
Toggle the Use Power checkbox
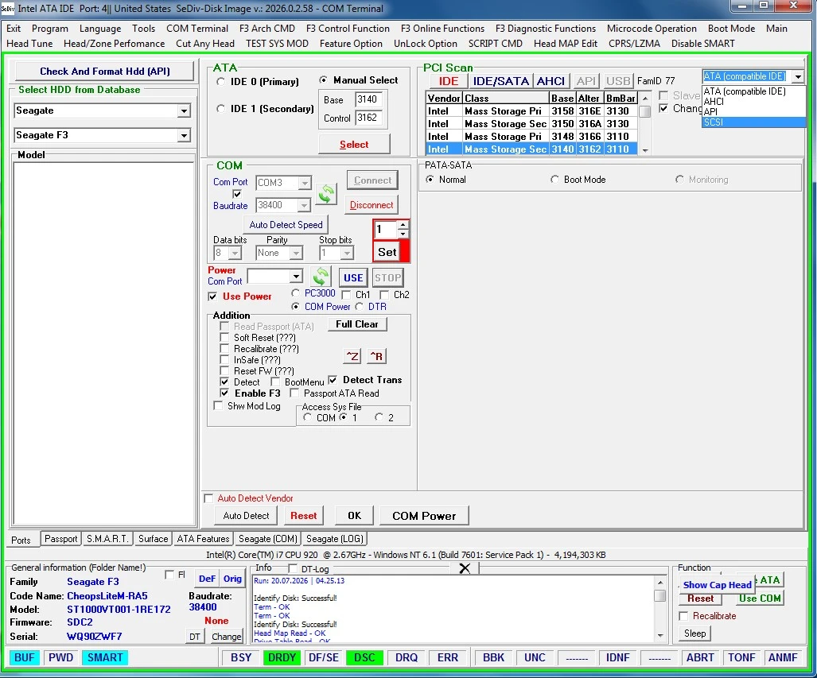(x=212, y=296)
